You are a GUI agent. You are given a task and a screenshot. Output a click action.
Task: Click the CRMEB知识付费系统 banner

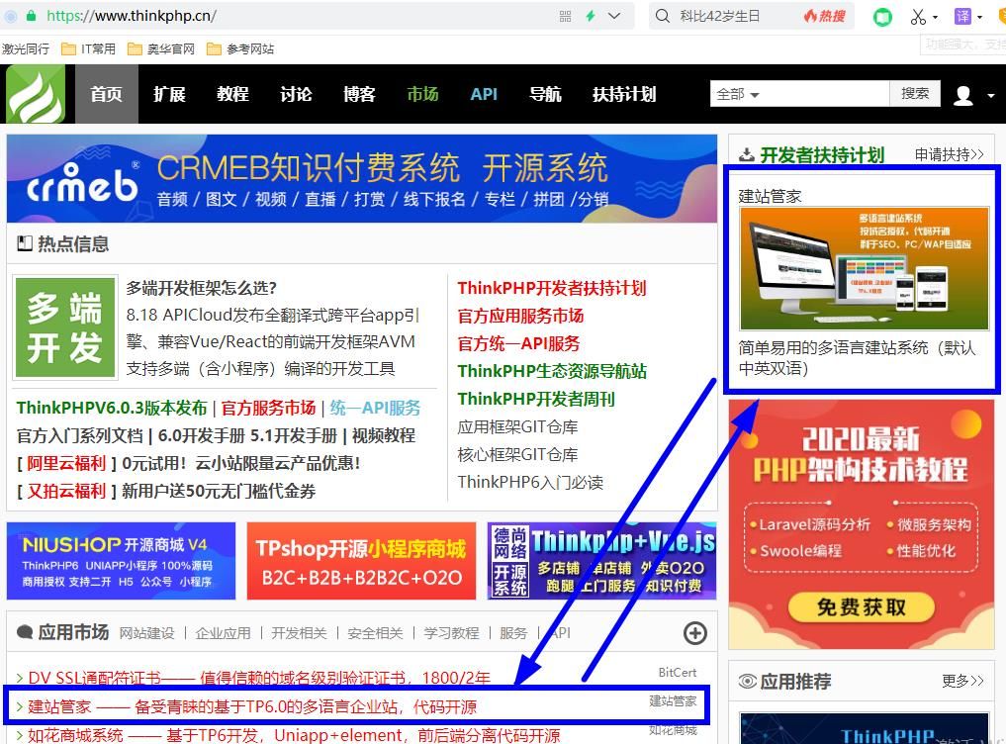(362, 178)
